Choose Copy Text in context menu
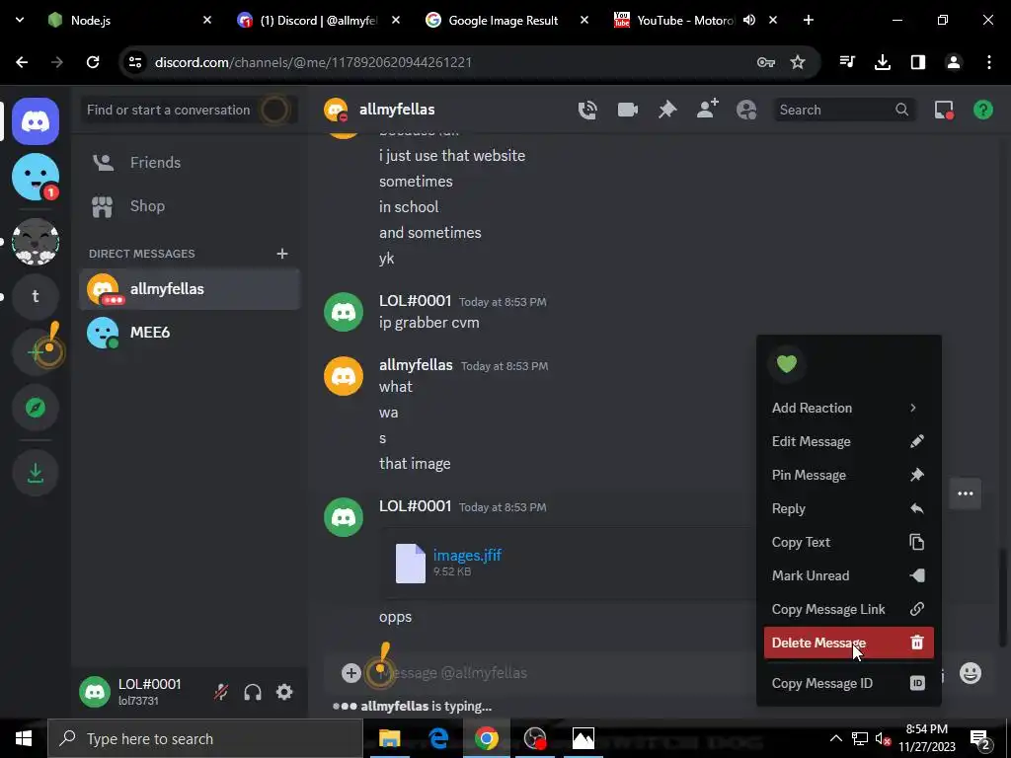 tap(848, 542)
